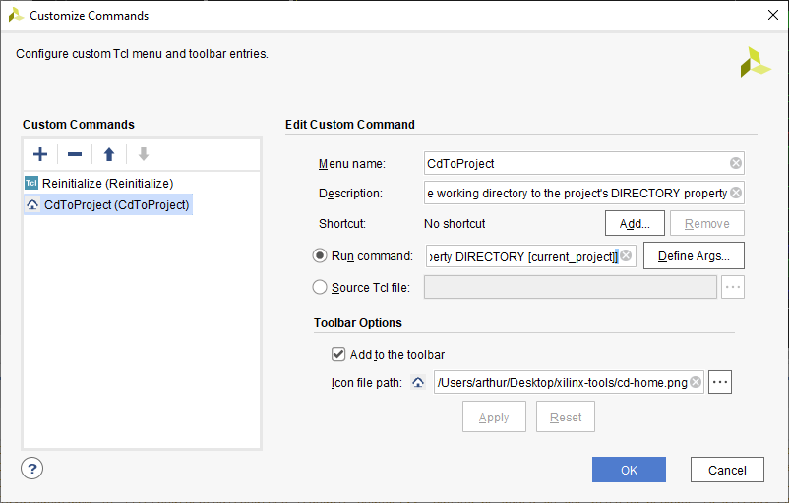Clear the Run command field text
This screenshot has width=789, height=503.
626,256
